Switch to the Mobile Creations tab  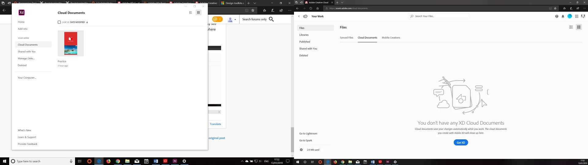point(391,38)
